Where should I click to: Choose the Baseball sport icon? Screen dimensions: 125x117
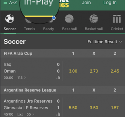(69, 19)
